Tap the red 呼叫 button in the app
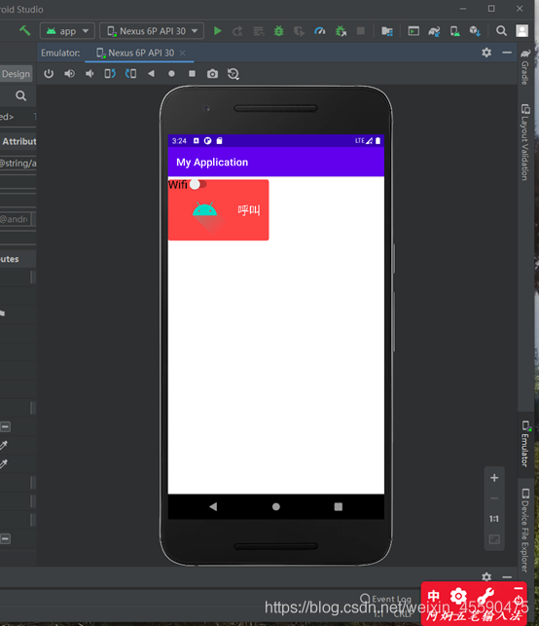The width and height of the screenshot is (539, 626). click(218, 210)
